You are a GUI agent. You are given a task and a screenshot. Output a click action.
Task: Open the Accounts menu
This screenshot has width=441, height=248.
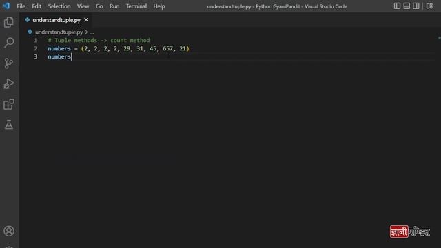coord(9,231)
